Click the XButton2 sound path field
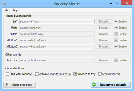The width and height of the screenshot is (134, 91). pyautogui.click(x=57, y=46)
